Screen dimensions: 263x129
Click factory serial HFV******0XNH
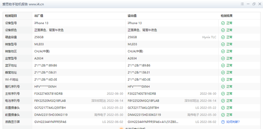46,87
